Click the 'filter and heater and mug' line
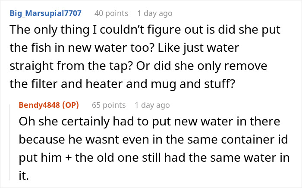This screenshot has height=188, width=302. [x=122, y=84]
